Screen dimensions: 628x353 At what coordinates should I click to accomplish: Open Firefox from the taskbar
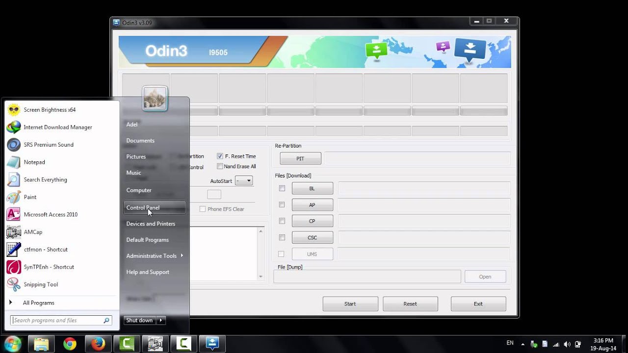(98, 344)
